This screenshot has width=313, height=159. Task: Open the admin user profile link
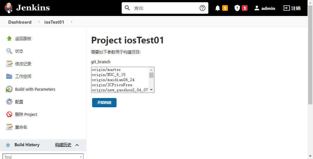coord(268,8)
